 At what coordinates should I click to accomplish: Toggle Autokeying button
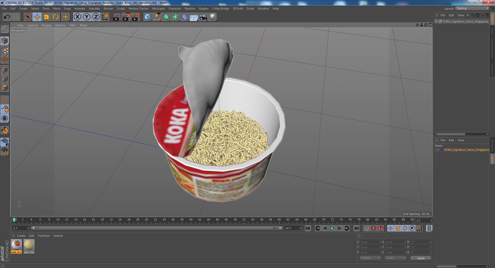373,228
